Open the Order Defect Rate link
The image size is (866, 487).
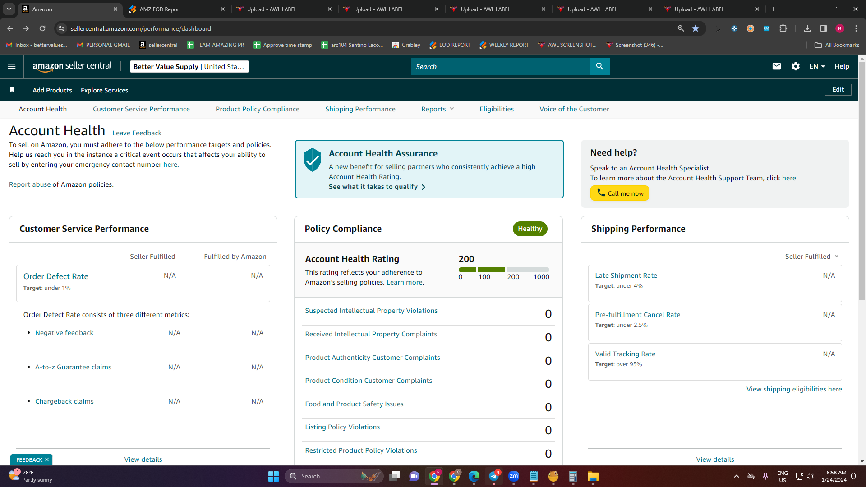click(x=56, y=276)
